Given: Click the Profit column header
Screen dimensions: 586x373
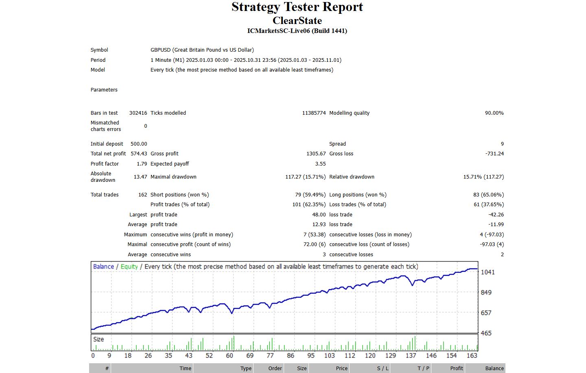Looking at the screenshot, I should point(456,369).
